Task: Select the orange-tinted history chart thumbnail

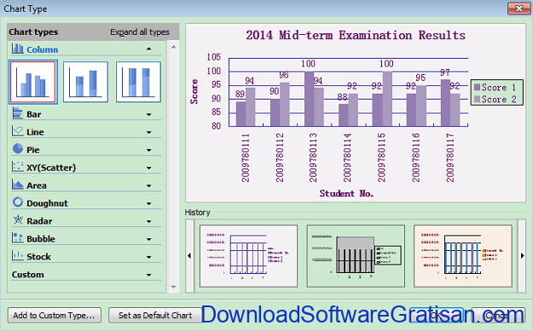Action: click(x=463, y=256)
